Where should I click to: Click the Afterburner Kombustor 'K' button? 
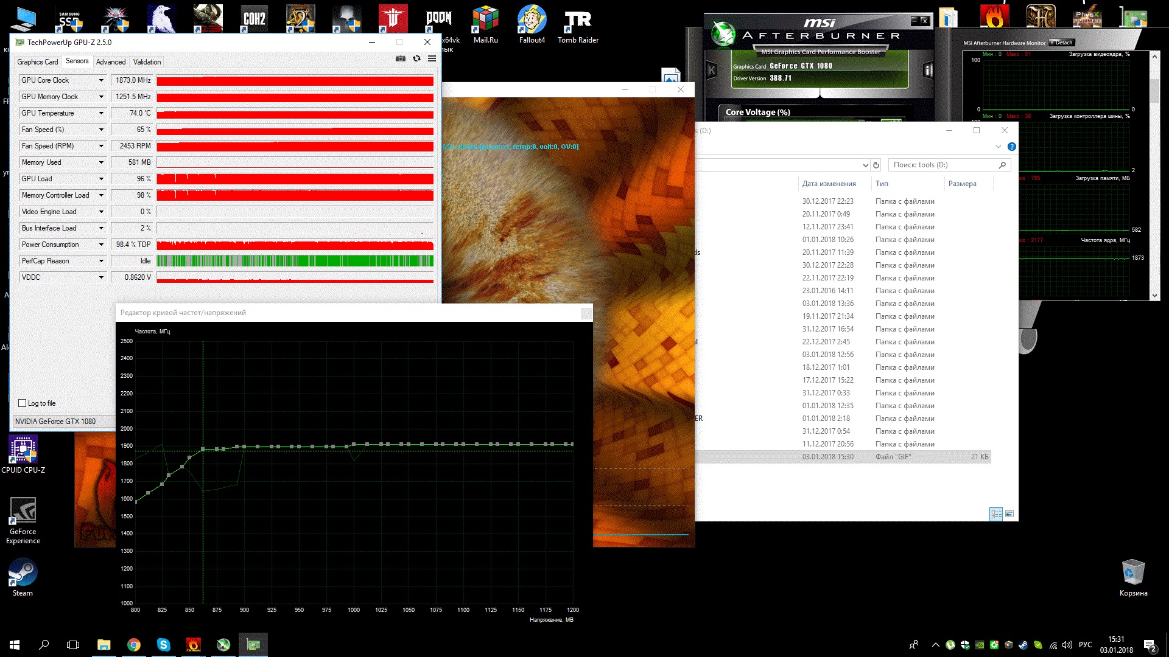pos(711,71)
